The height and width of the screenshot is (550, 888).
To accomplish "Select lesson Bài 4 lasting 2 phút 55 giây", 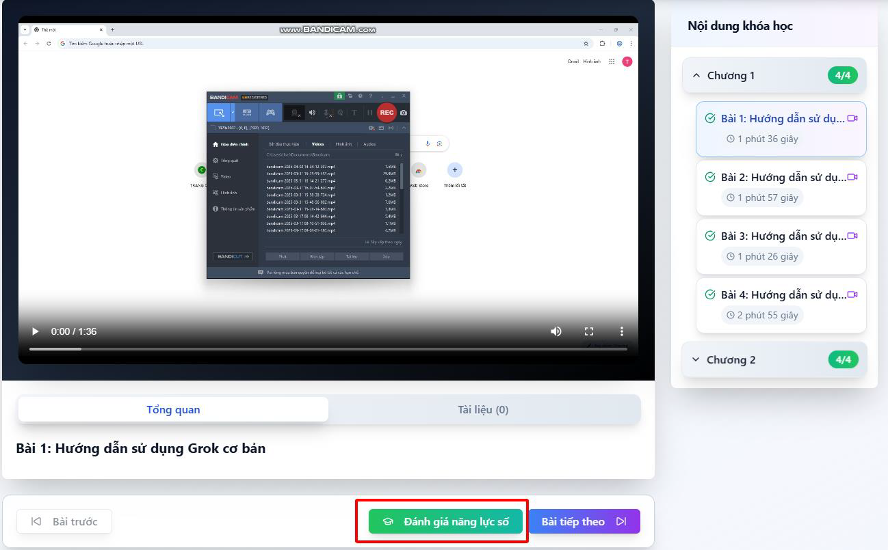I will click(x=781, y=305).
